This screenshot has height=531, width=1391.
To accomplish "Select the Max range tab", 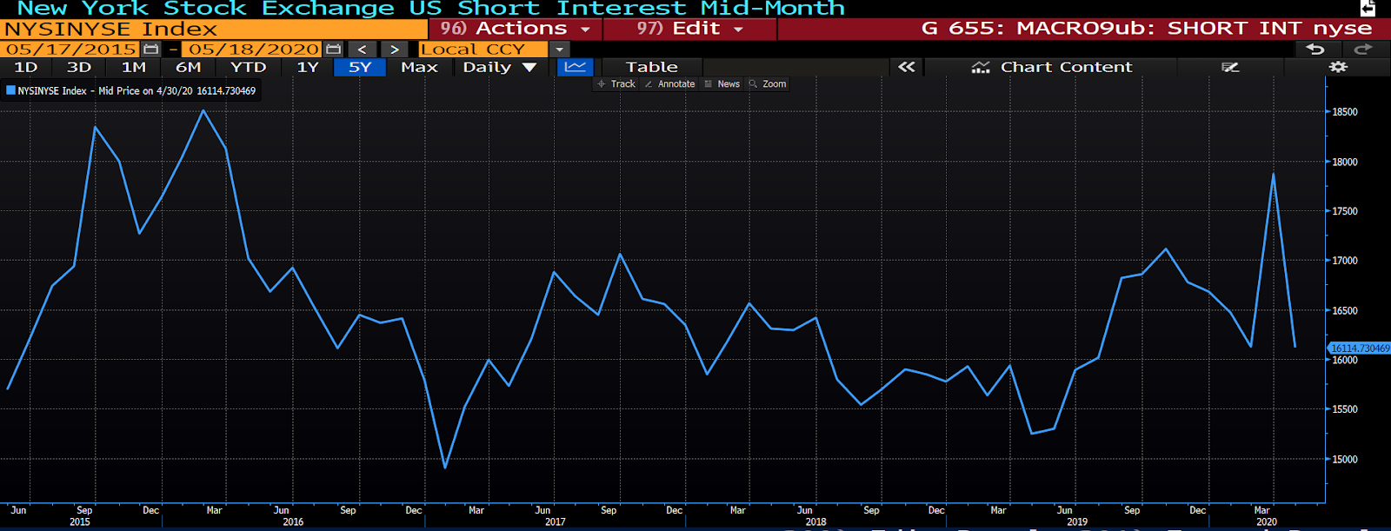I will 419,67.
